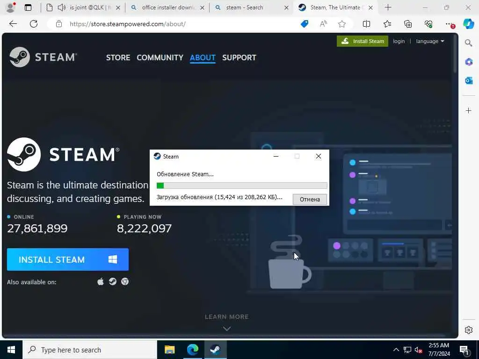
Task: Click Отмена to cancel the update
Action: pos(310,199)
